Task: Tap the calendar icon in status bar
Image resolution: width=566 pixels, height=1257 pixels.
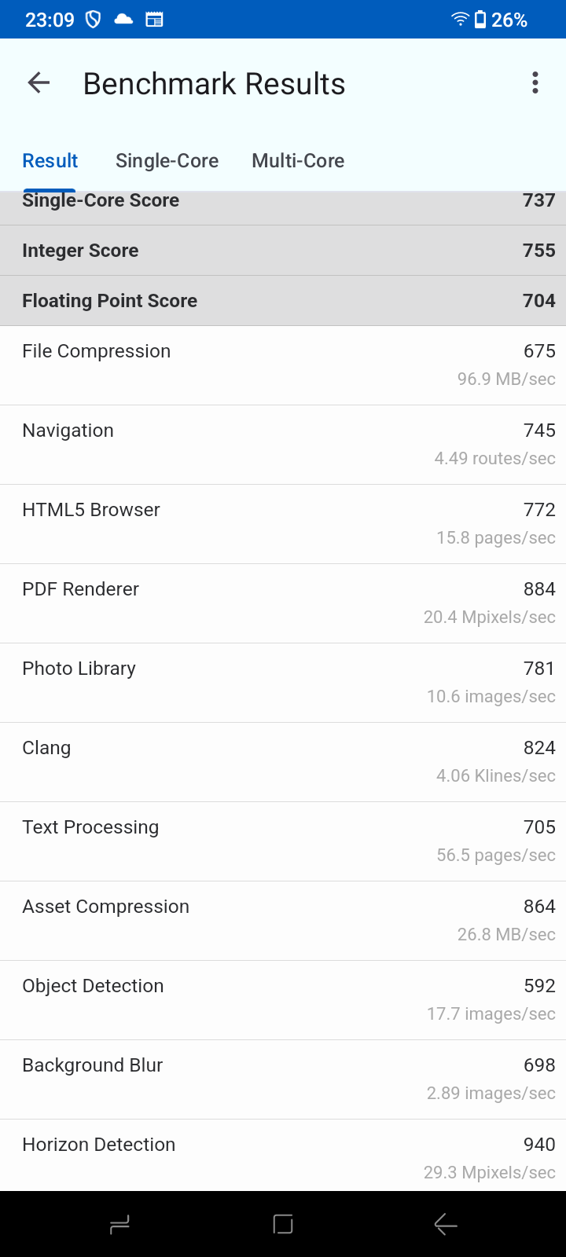Action: (x=154, y=20)
